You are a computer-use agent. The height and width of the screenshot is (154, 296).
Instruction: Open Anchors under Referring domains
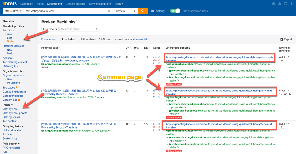pos(8,58)
